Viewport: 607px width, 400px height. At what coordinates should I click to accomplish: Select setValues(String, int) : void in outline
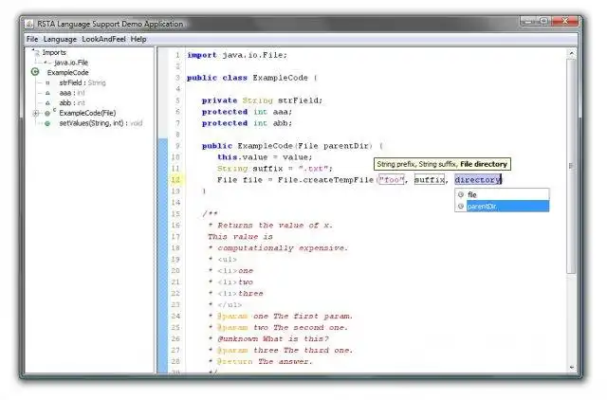pyautogui.click(x=101, y=123)
